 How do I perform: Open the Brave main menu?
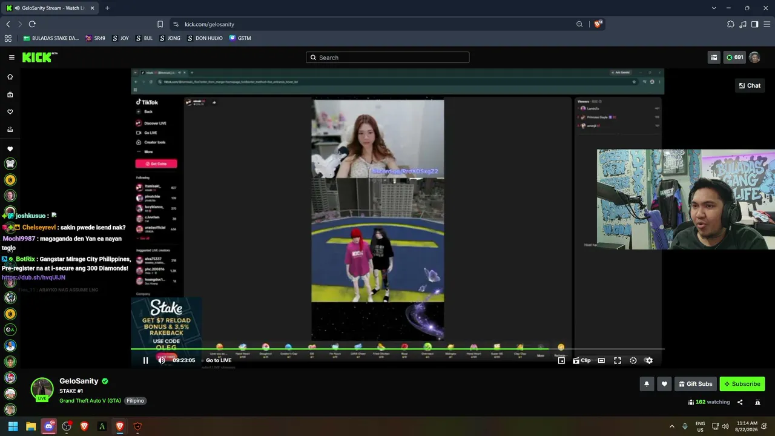(x=767, y=24)
